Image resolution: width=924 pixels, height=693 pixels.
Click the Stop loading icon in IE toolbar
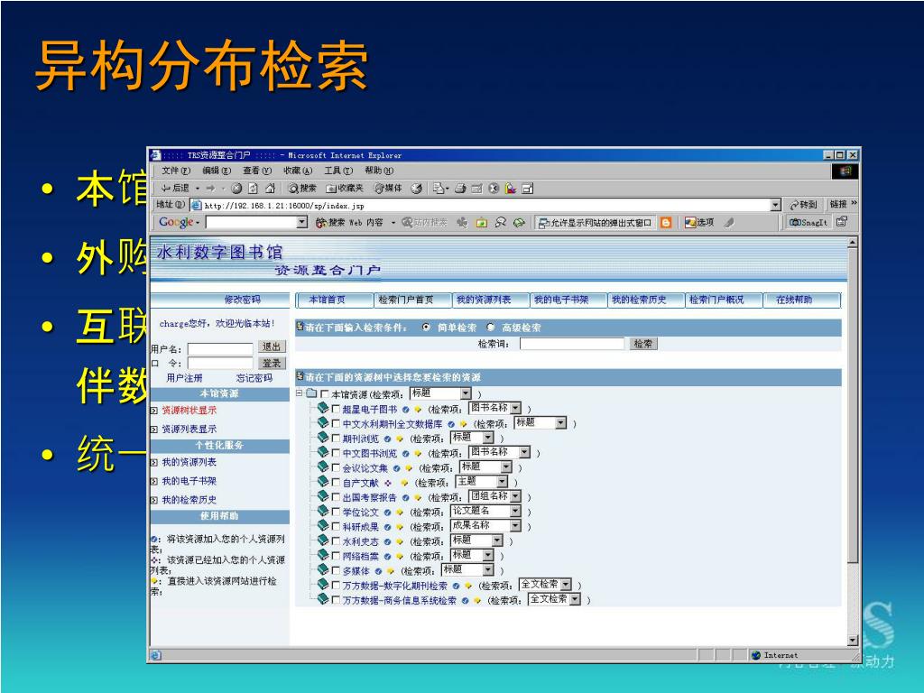pyautogui.click(x=237, y=189)
